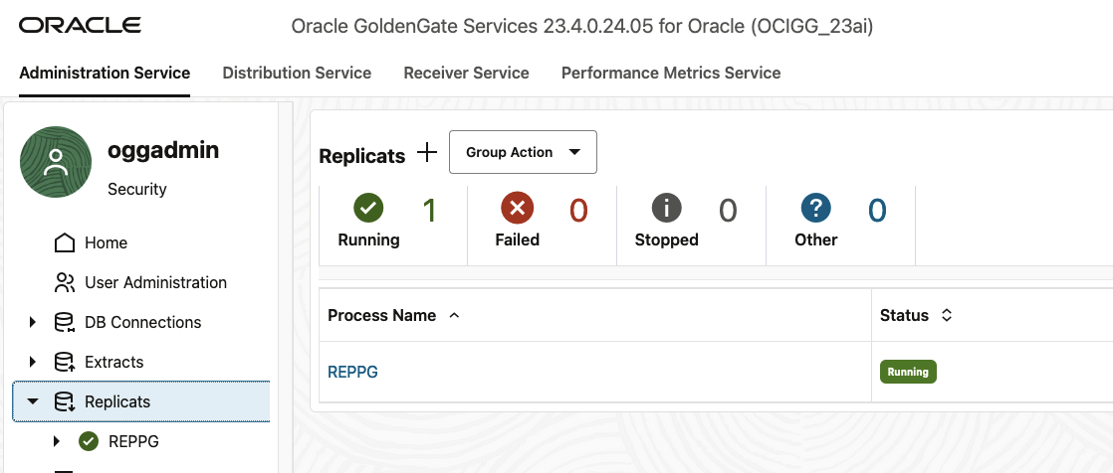This screenshot has width=1113, height=473.
Task: Click the Status column header
Action: (904, 315)
